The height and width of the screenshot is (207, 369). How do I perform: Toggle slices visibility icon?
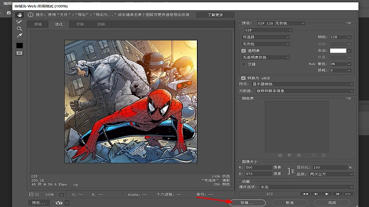point(19,53)
